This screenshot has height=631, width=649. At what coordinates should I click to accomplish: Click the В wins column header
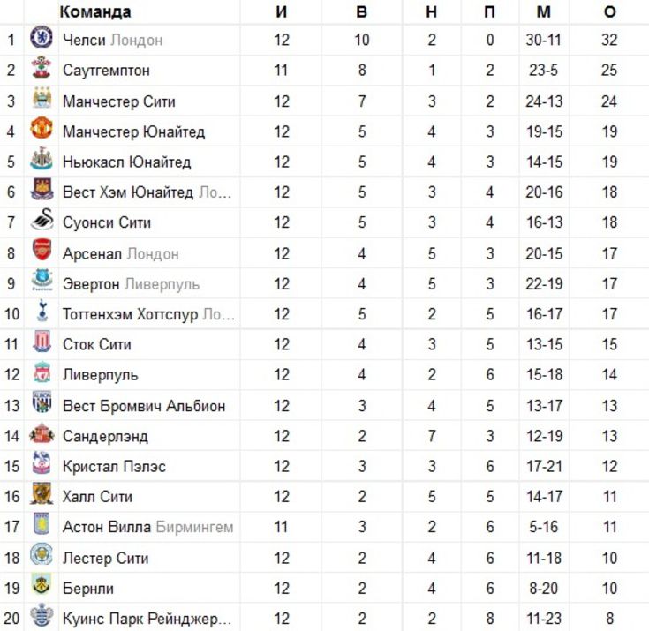(362, 12)
